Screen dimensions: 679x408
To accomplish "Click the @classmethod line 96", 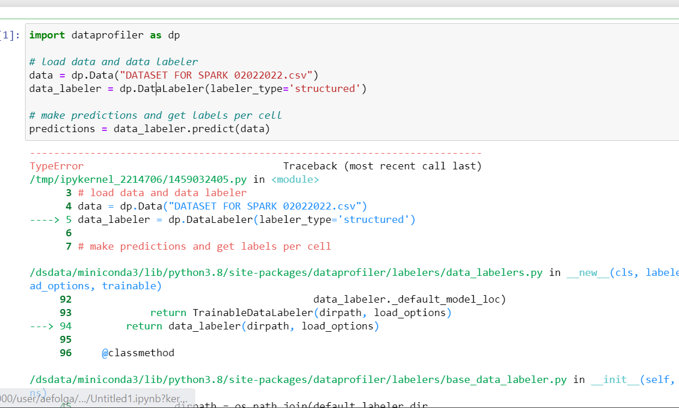I will click(x=117, y=353).
